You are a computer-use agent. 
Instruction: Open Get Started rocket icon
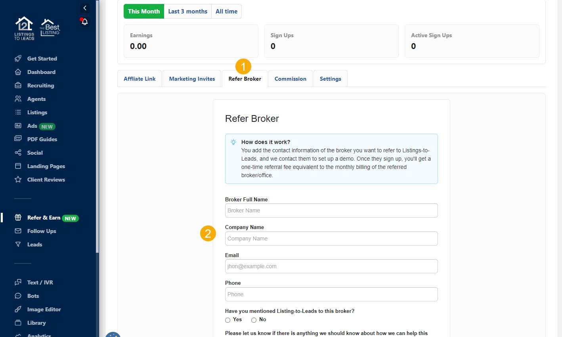click(18, 59)
